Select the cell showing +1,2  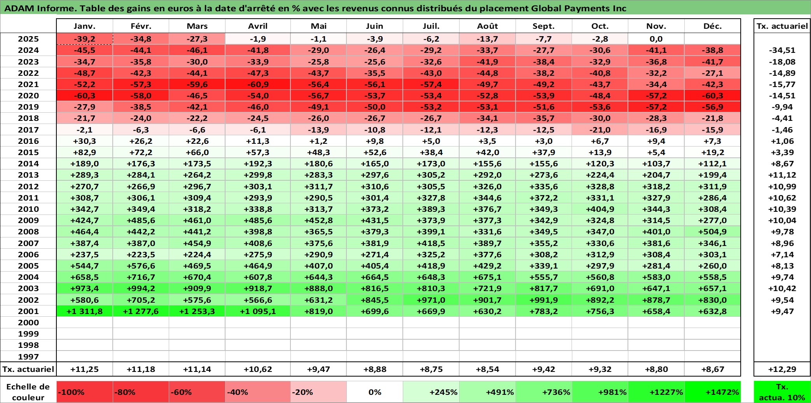point(318,141)
